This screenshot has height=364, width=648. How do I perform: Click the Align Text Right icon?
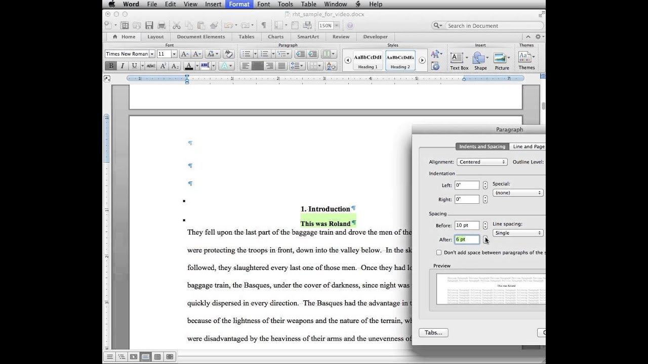269,66
